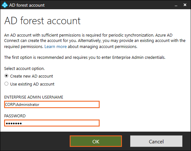
Task: Click the large 'AD forest account' heading
Action: click(x=42, y=21)
